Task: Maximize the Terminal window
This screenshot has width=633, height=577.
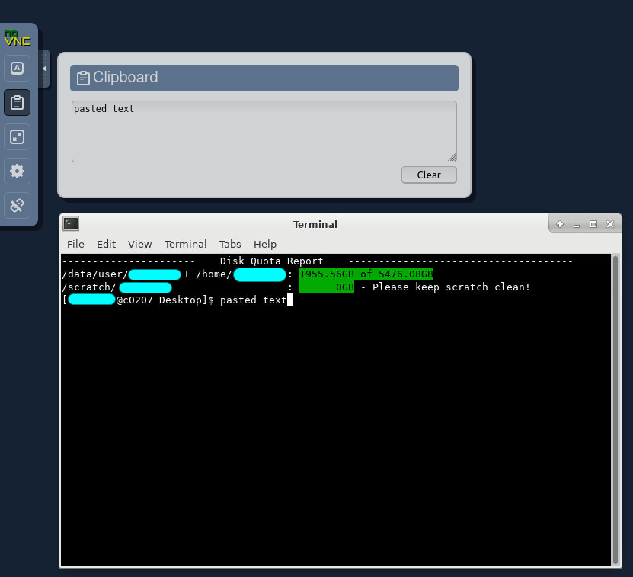Action: pyautogui.click(x=593, y=224)
